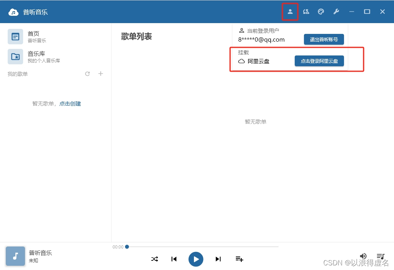Open the theme palette icon
Screen dimensions: 394x270
click(x=321, y=12)
